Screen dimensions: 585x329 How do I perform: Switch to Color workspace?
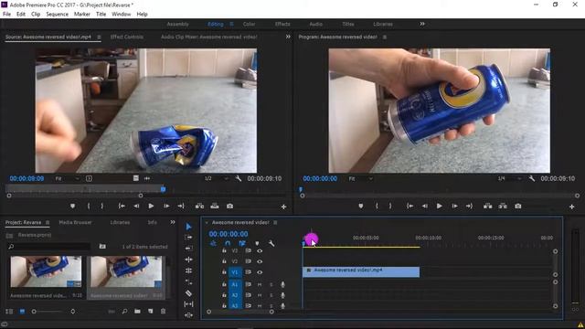click(249, 24)
